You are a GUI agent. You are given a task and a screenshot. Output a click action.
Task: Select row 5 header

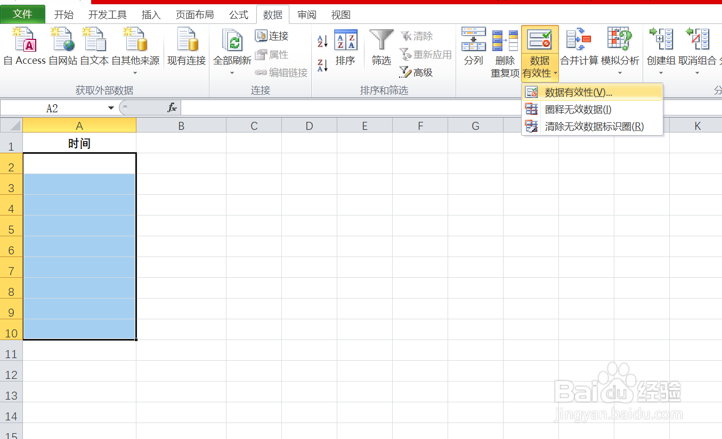pos(11,226)
